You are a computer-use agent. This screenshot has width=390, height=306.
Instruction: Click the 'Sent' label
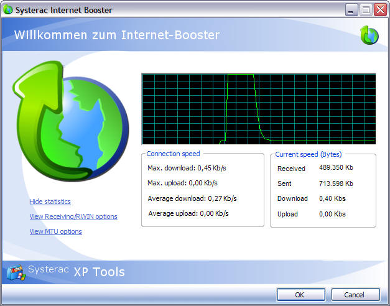tap(284, 183)
